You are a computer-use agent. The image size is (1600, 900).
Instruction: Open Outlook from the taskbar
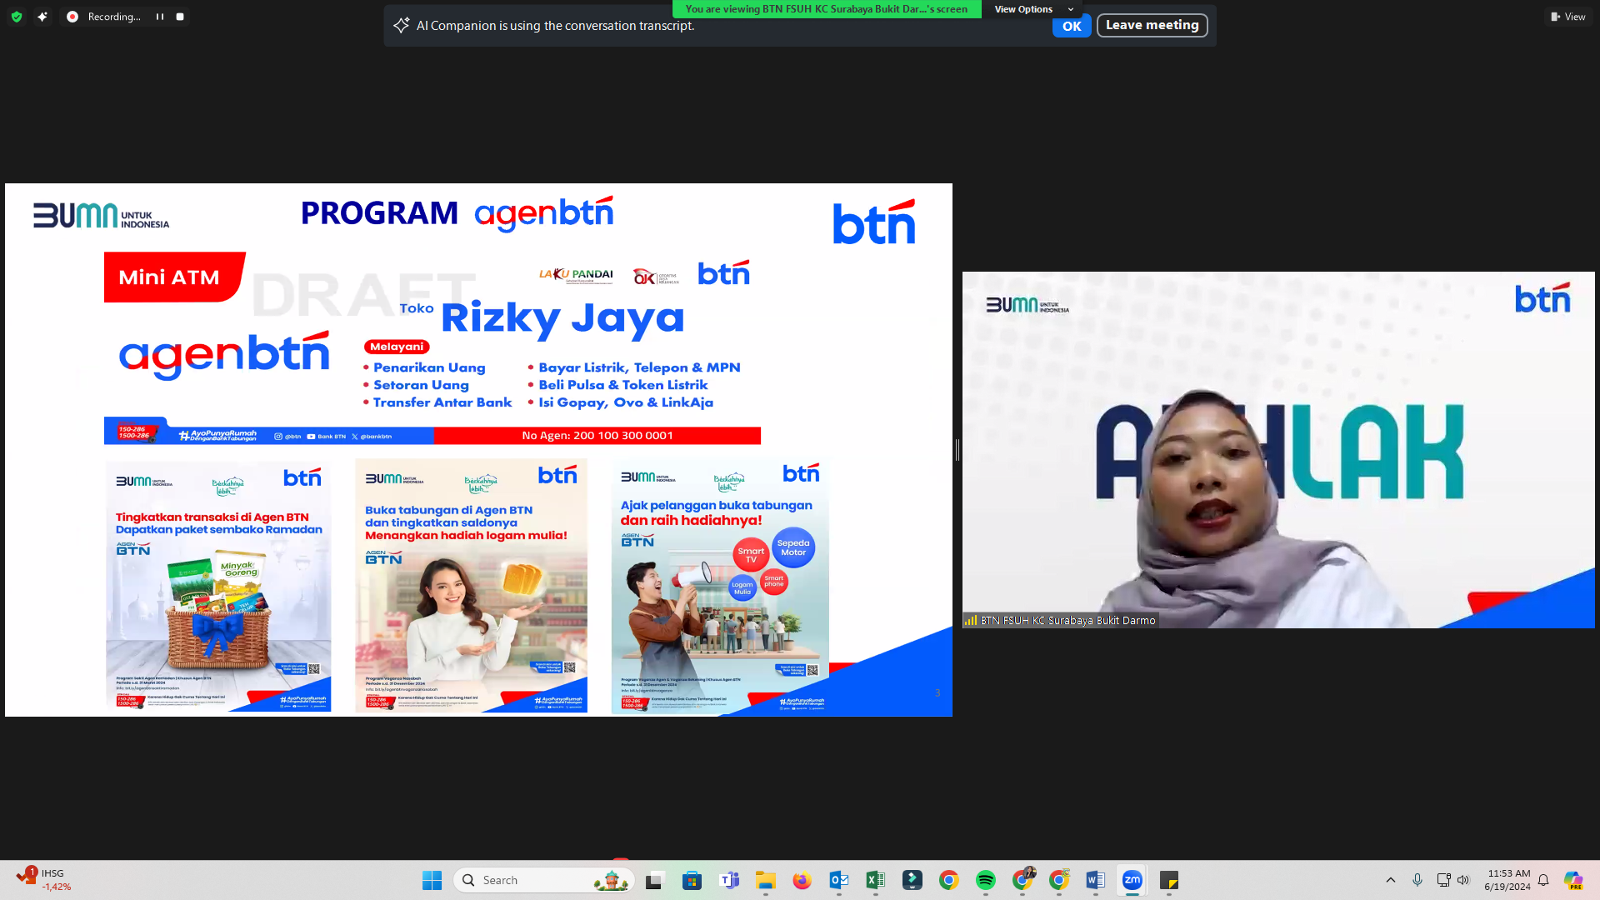click(x=838, y=880)
